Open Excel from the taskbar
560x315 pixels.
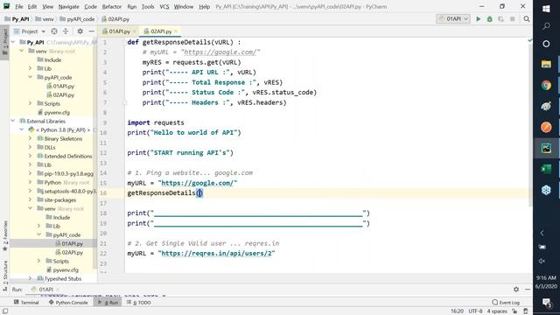pos(546,169)
